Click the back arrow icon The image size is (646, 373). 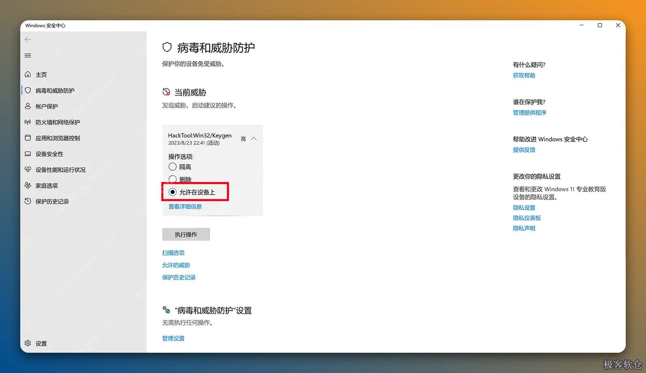28,39
